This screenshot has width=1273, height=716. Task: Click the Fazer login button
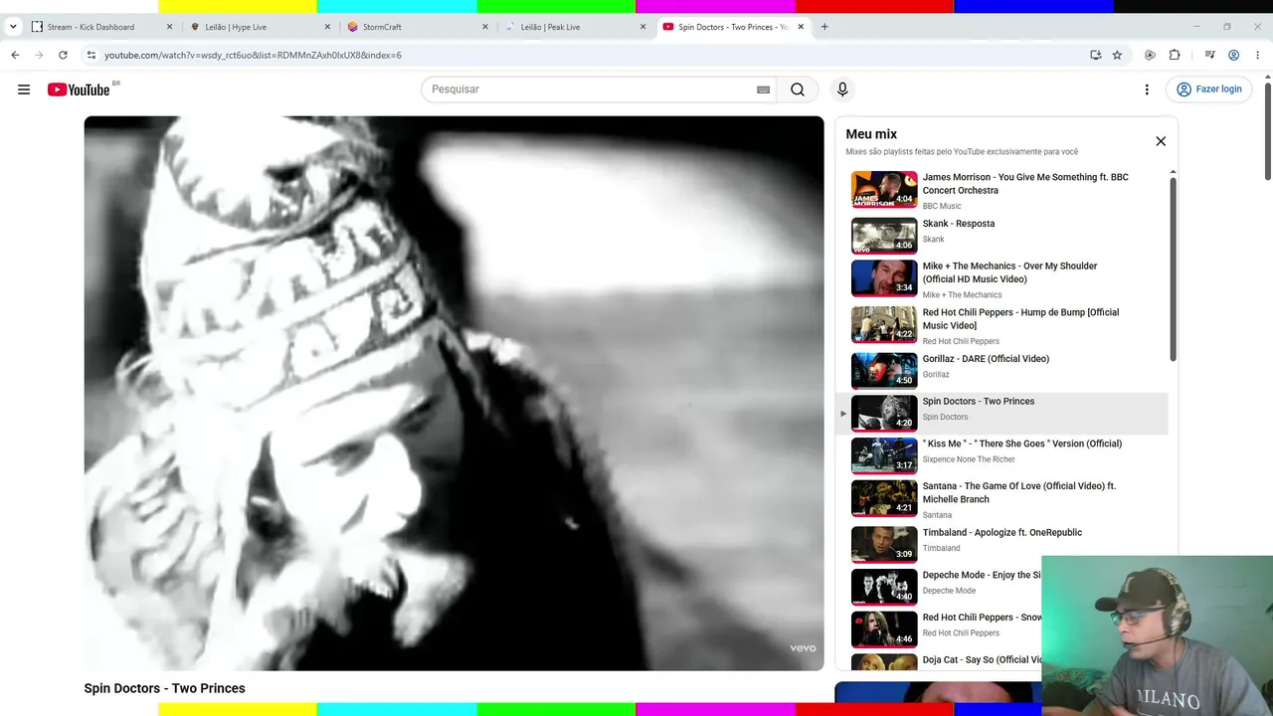[1208, 89]
